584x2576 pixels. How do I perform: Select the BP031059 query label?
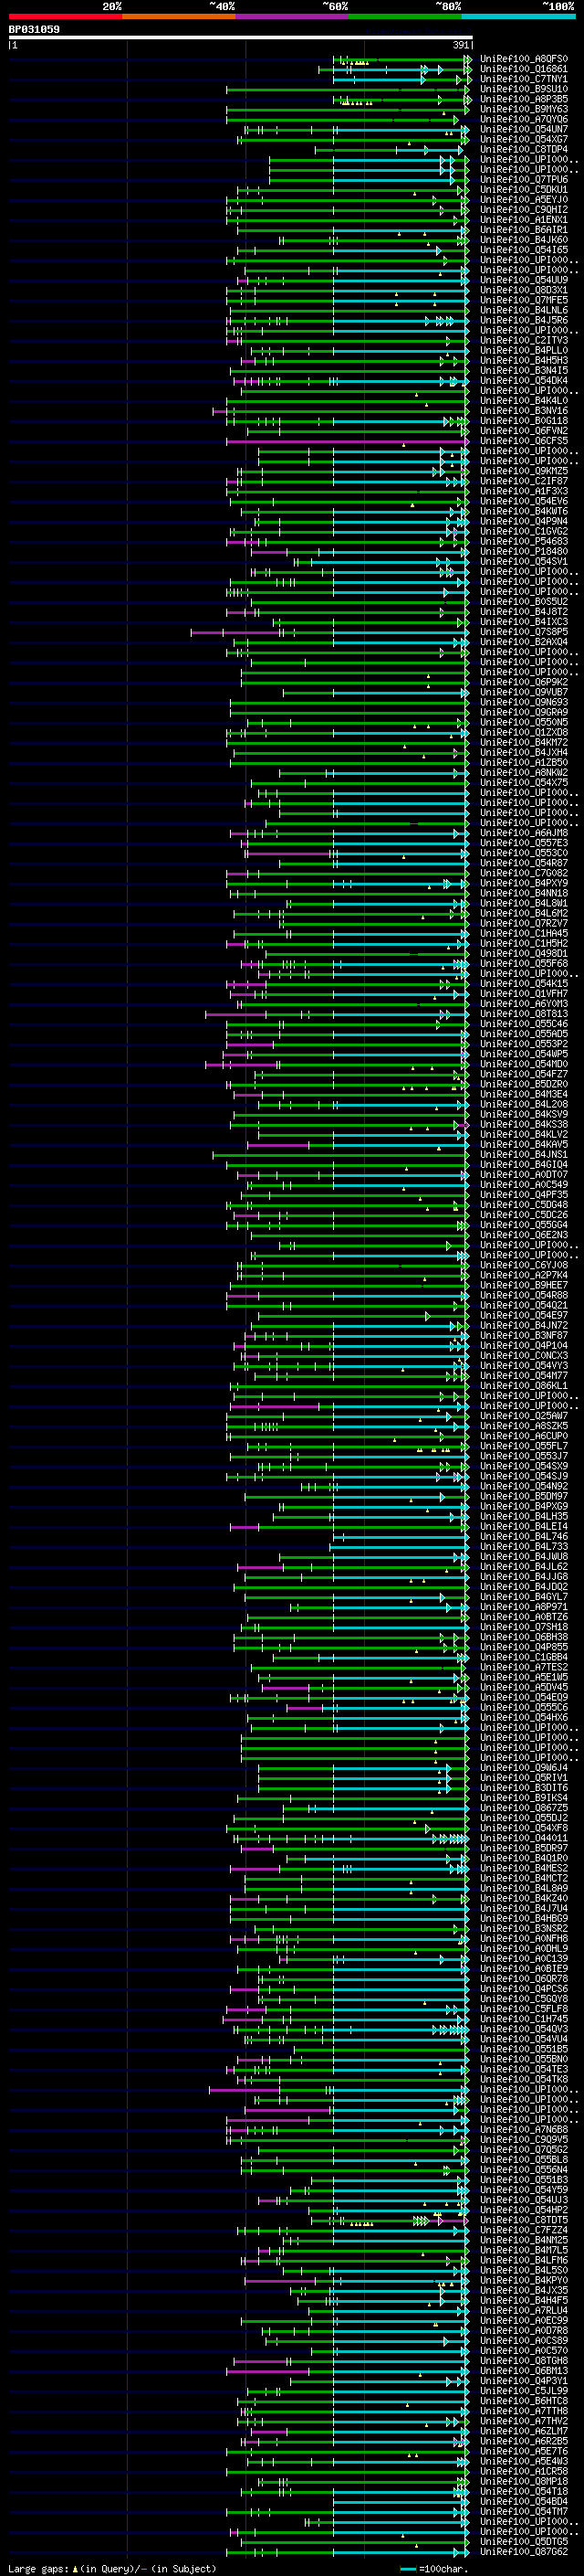tap(34, 30)
